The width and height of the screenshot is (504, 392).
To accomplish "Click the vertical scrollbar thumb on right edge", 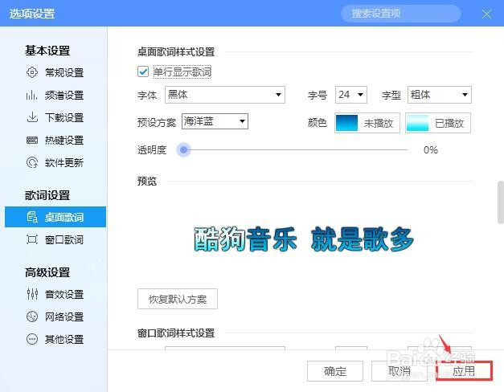I will [501, 202].
